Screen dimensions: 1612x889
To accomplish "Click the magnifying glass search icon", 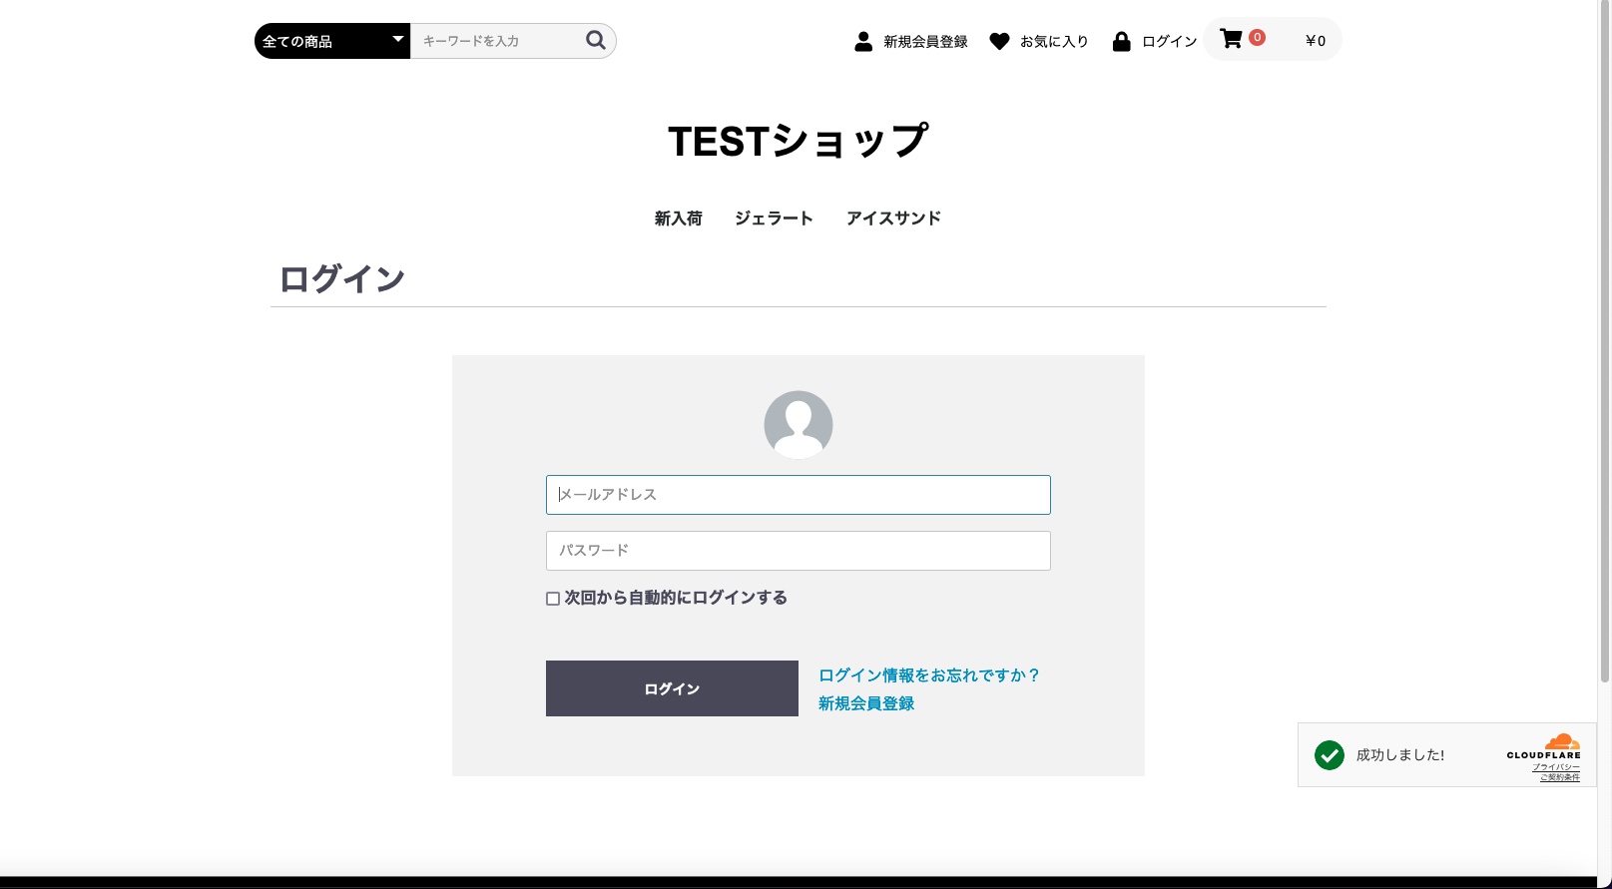I will click(x=596, y=40).
